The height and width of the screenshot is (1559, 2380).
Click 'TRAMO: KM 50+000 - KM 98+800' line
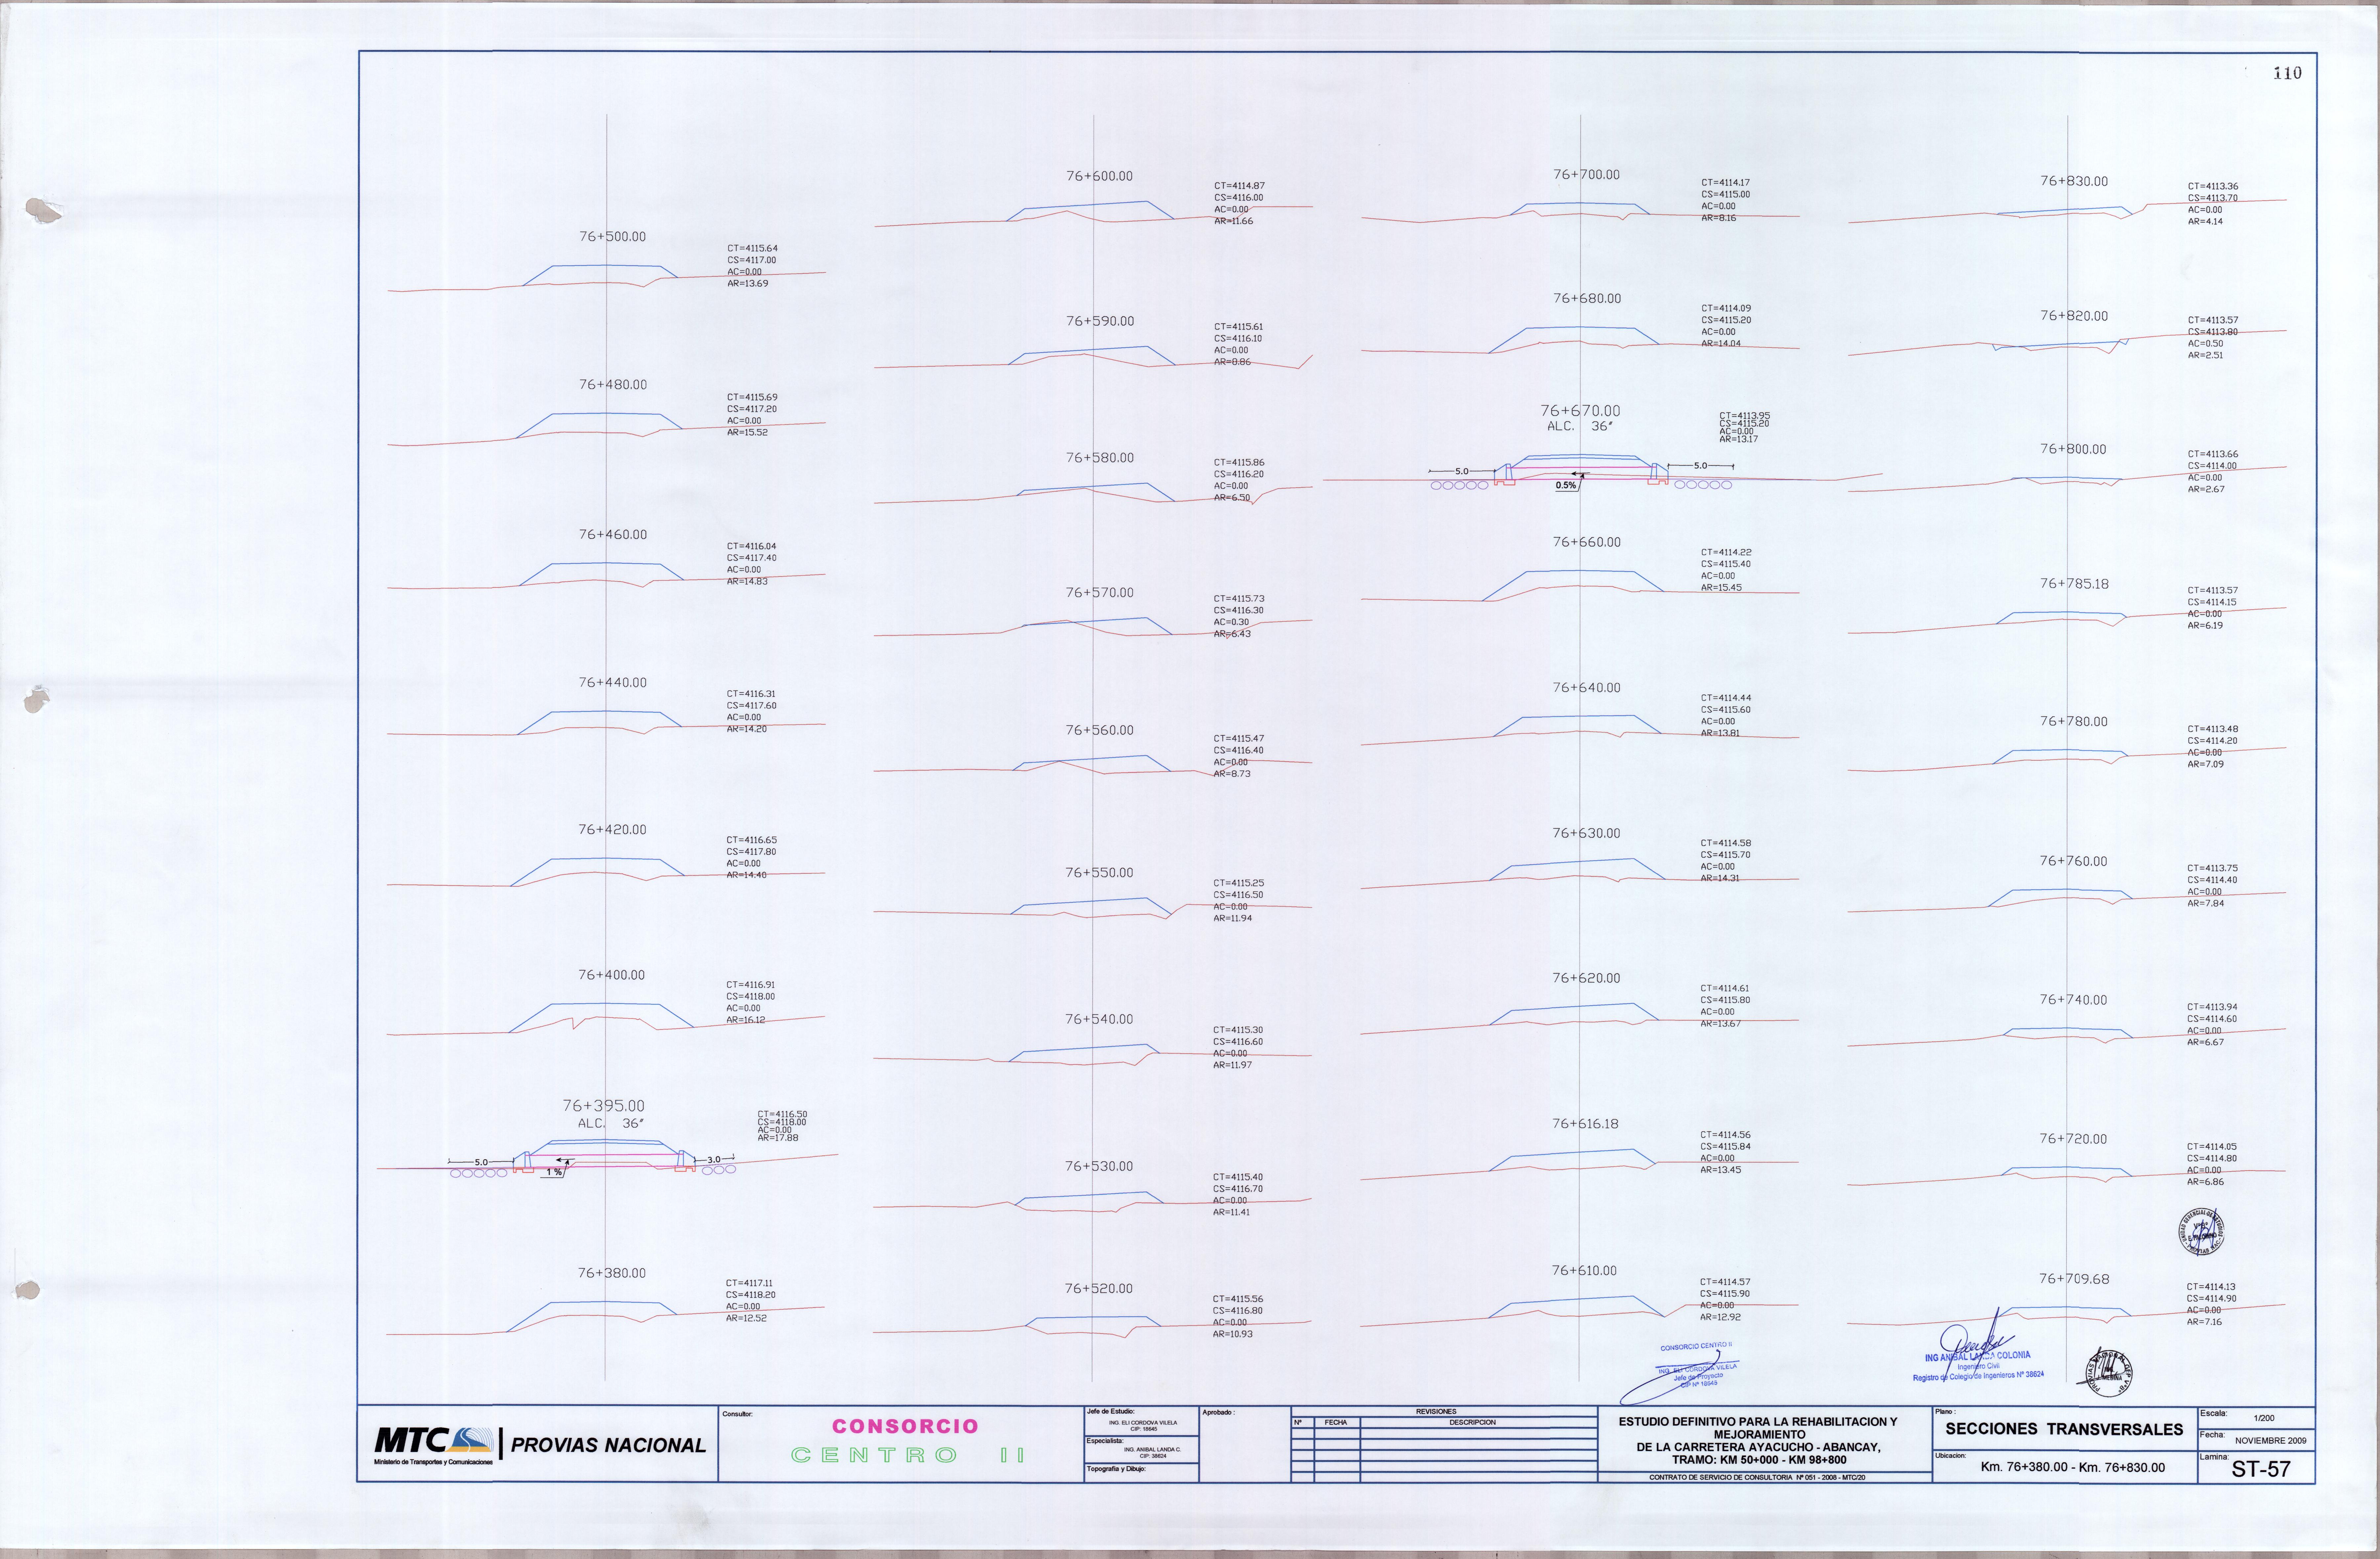(x=1759, y=1460)
